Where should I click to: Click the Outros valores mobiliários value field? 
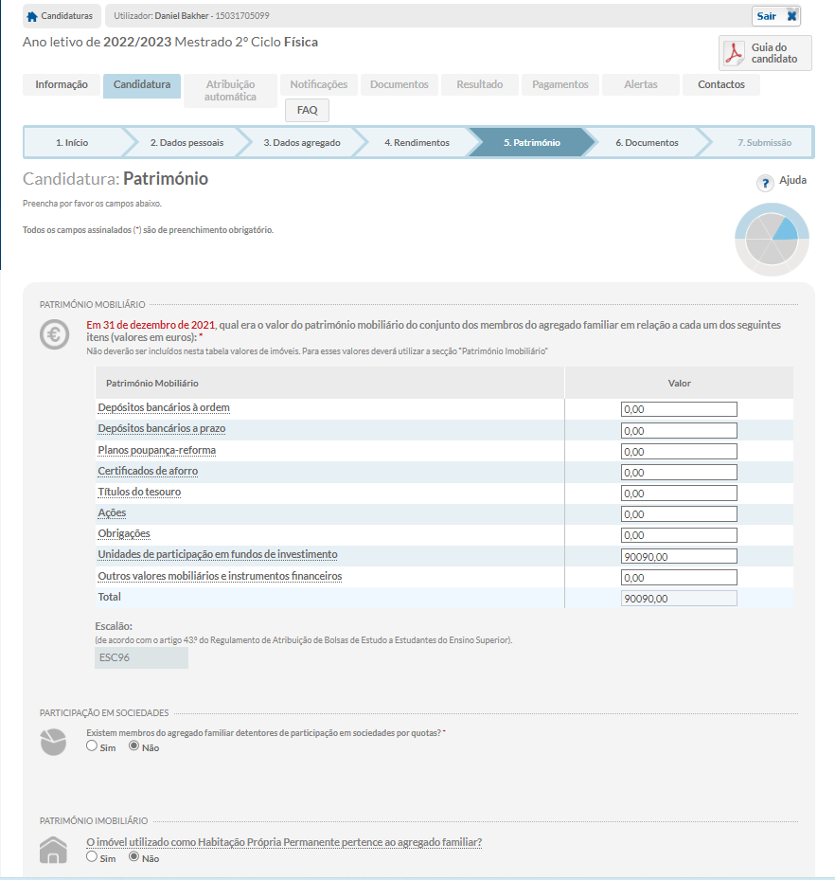point(679,578)
